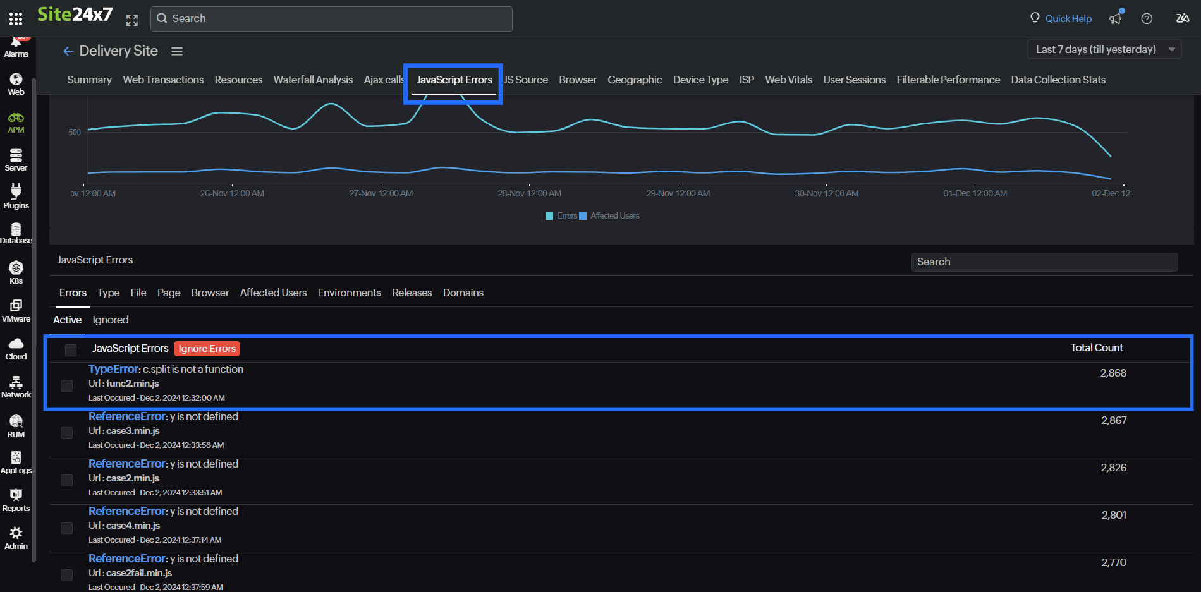Open the Filterable Performance tab
This screenshot has height=592, width=1201.
tap(948, 80)
